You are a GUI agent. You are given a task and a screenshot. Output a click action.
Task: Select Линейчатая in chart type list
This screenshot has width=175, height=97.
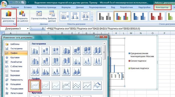point(16,62)
